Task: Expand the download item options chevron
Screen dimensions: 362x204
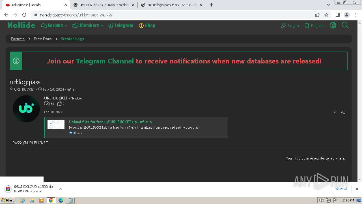Action: [x=60, y=189]
